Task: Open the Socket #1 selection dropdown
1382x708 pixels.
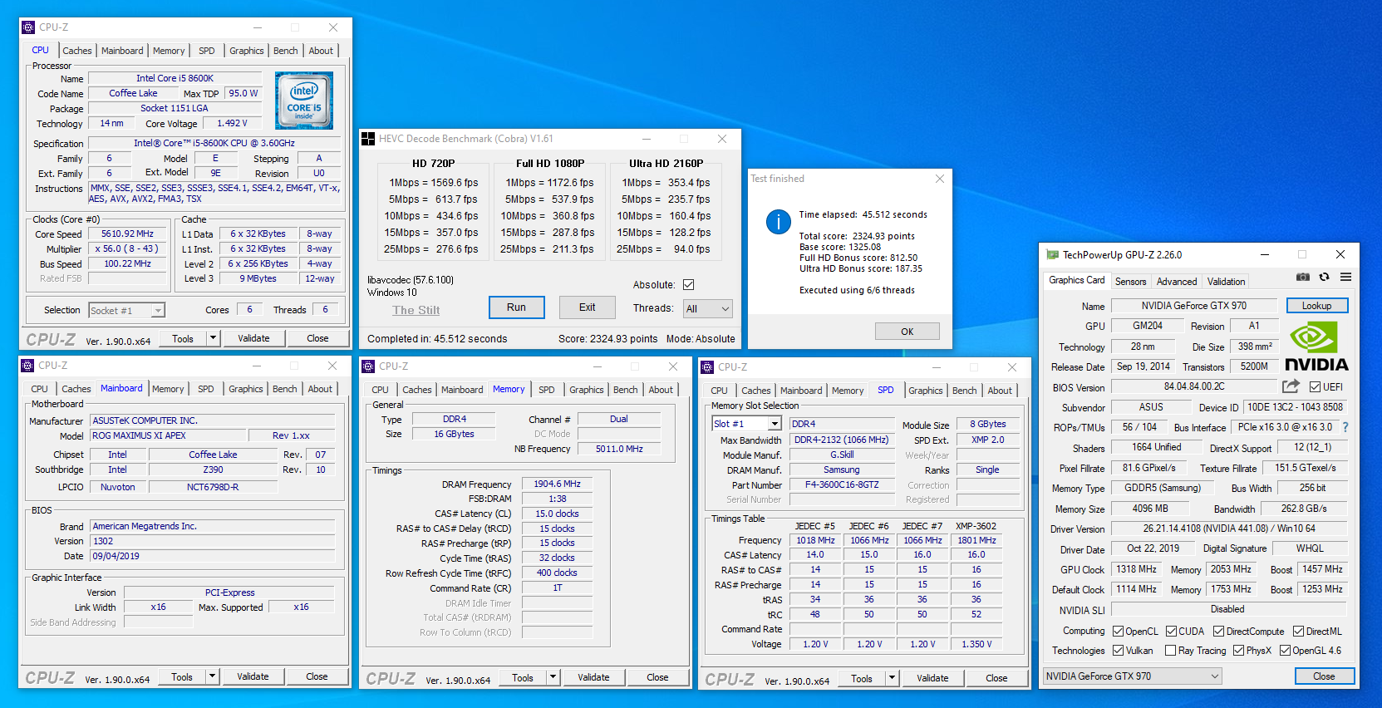Action: (x=126, y=311)
